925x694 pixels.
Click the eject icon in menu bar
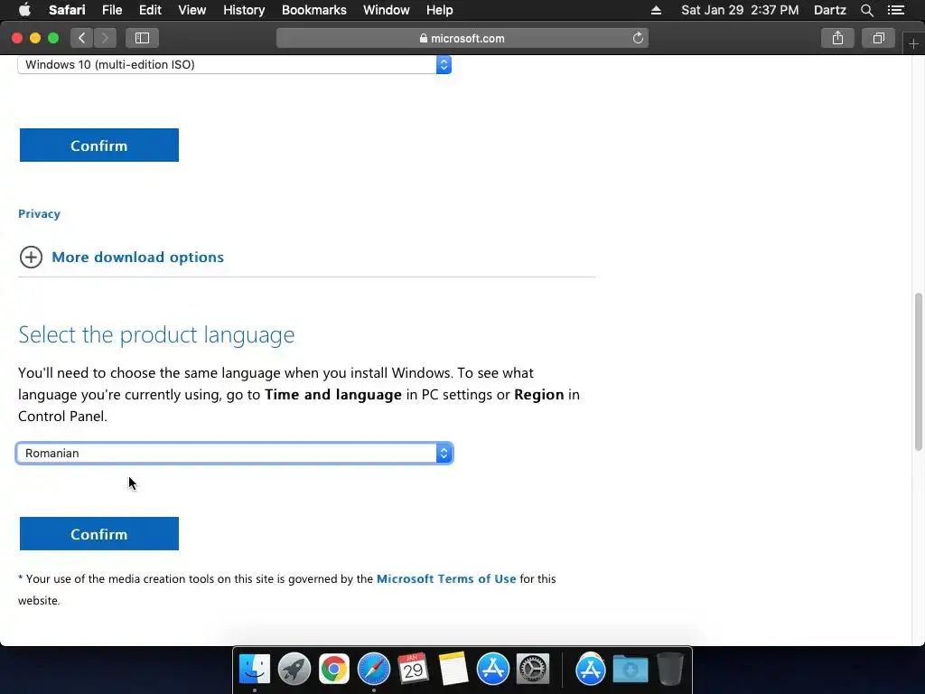[656, 10]
